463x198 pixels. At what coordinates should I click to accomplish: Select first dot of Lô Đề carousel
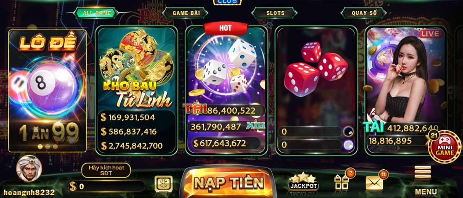40,146
